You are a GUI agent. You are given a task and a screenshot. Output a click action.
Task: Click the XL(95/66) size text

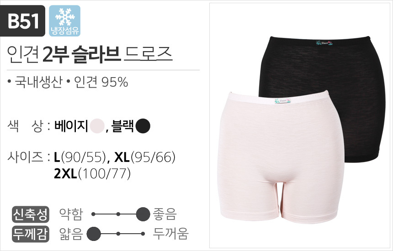point(145,157)
